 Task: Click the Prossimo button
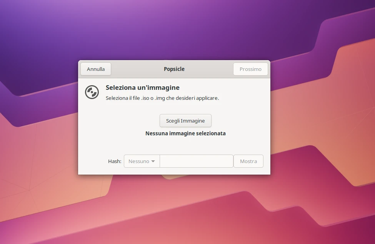click(250, 69)
